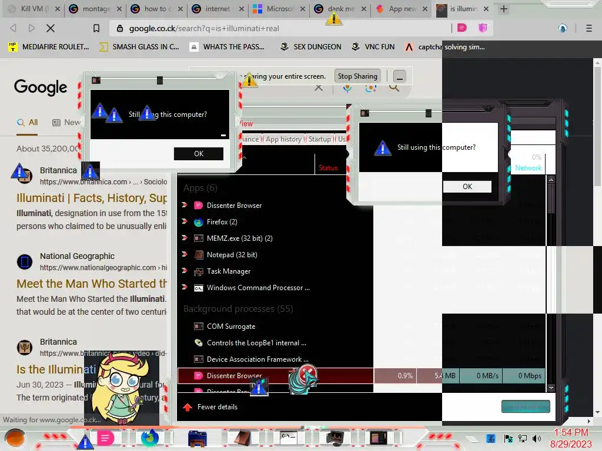Switch to the montage tab
The height and width of the screenshot is (451, 602).
(95, 9)
